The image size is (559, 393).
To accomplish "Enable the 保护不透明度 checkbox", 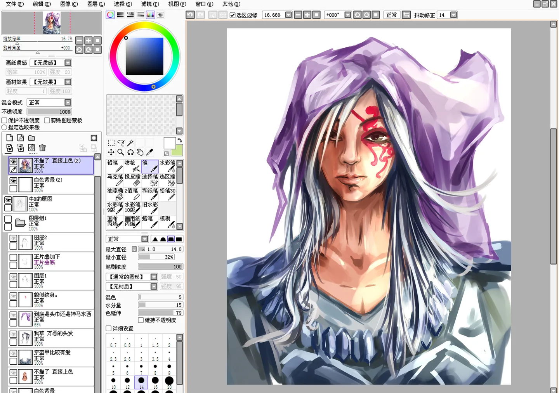I will (5, 121).
